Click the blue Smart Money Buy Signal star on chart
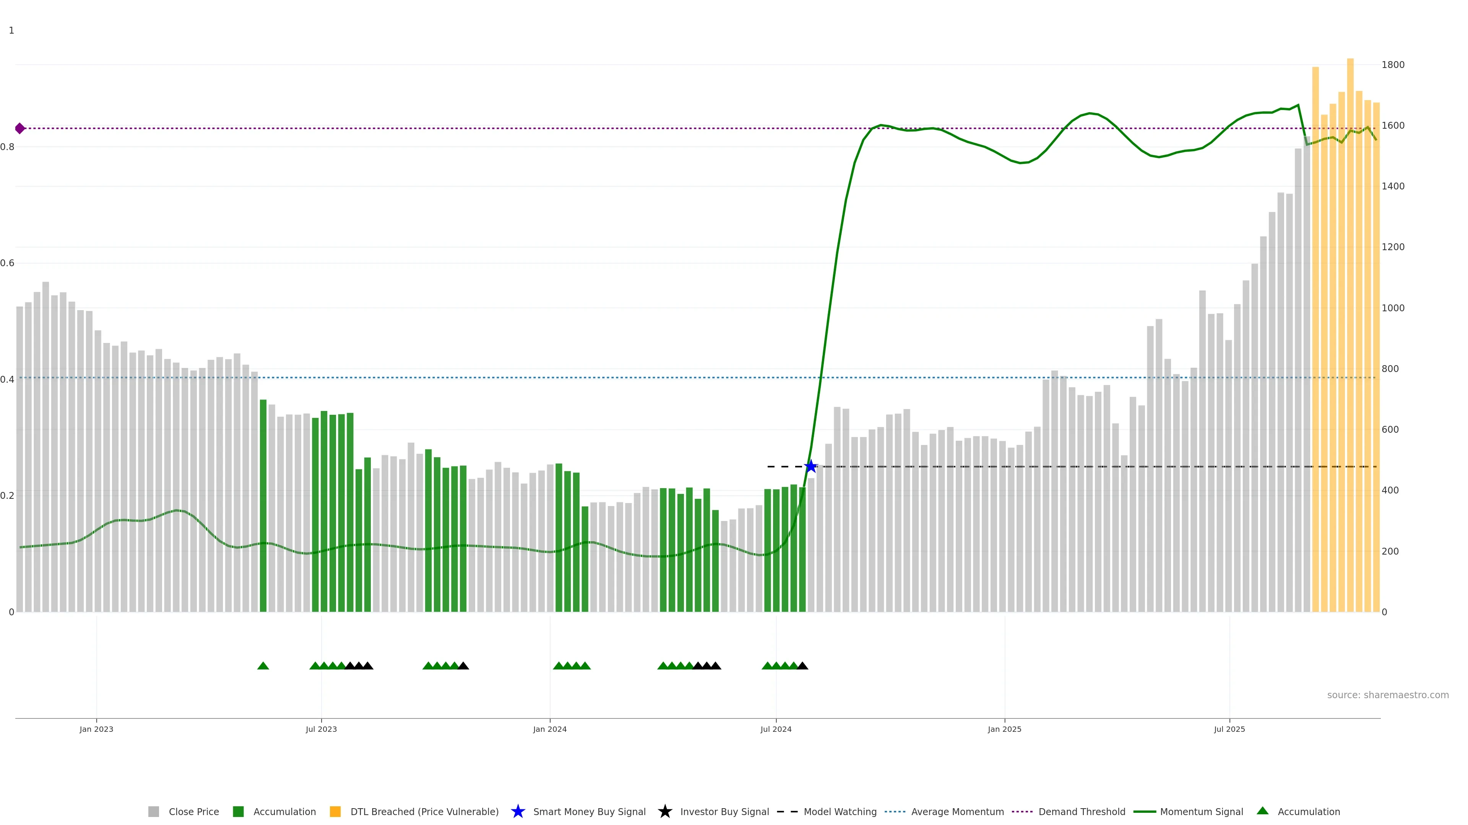This screenshot has height=825, width=1468. coord(810,466)
